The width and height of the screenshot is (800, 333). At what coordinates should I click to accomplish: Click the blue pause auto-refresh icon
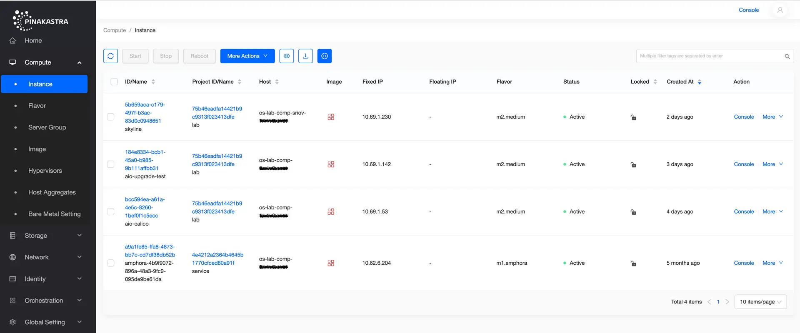(325, 56)
